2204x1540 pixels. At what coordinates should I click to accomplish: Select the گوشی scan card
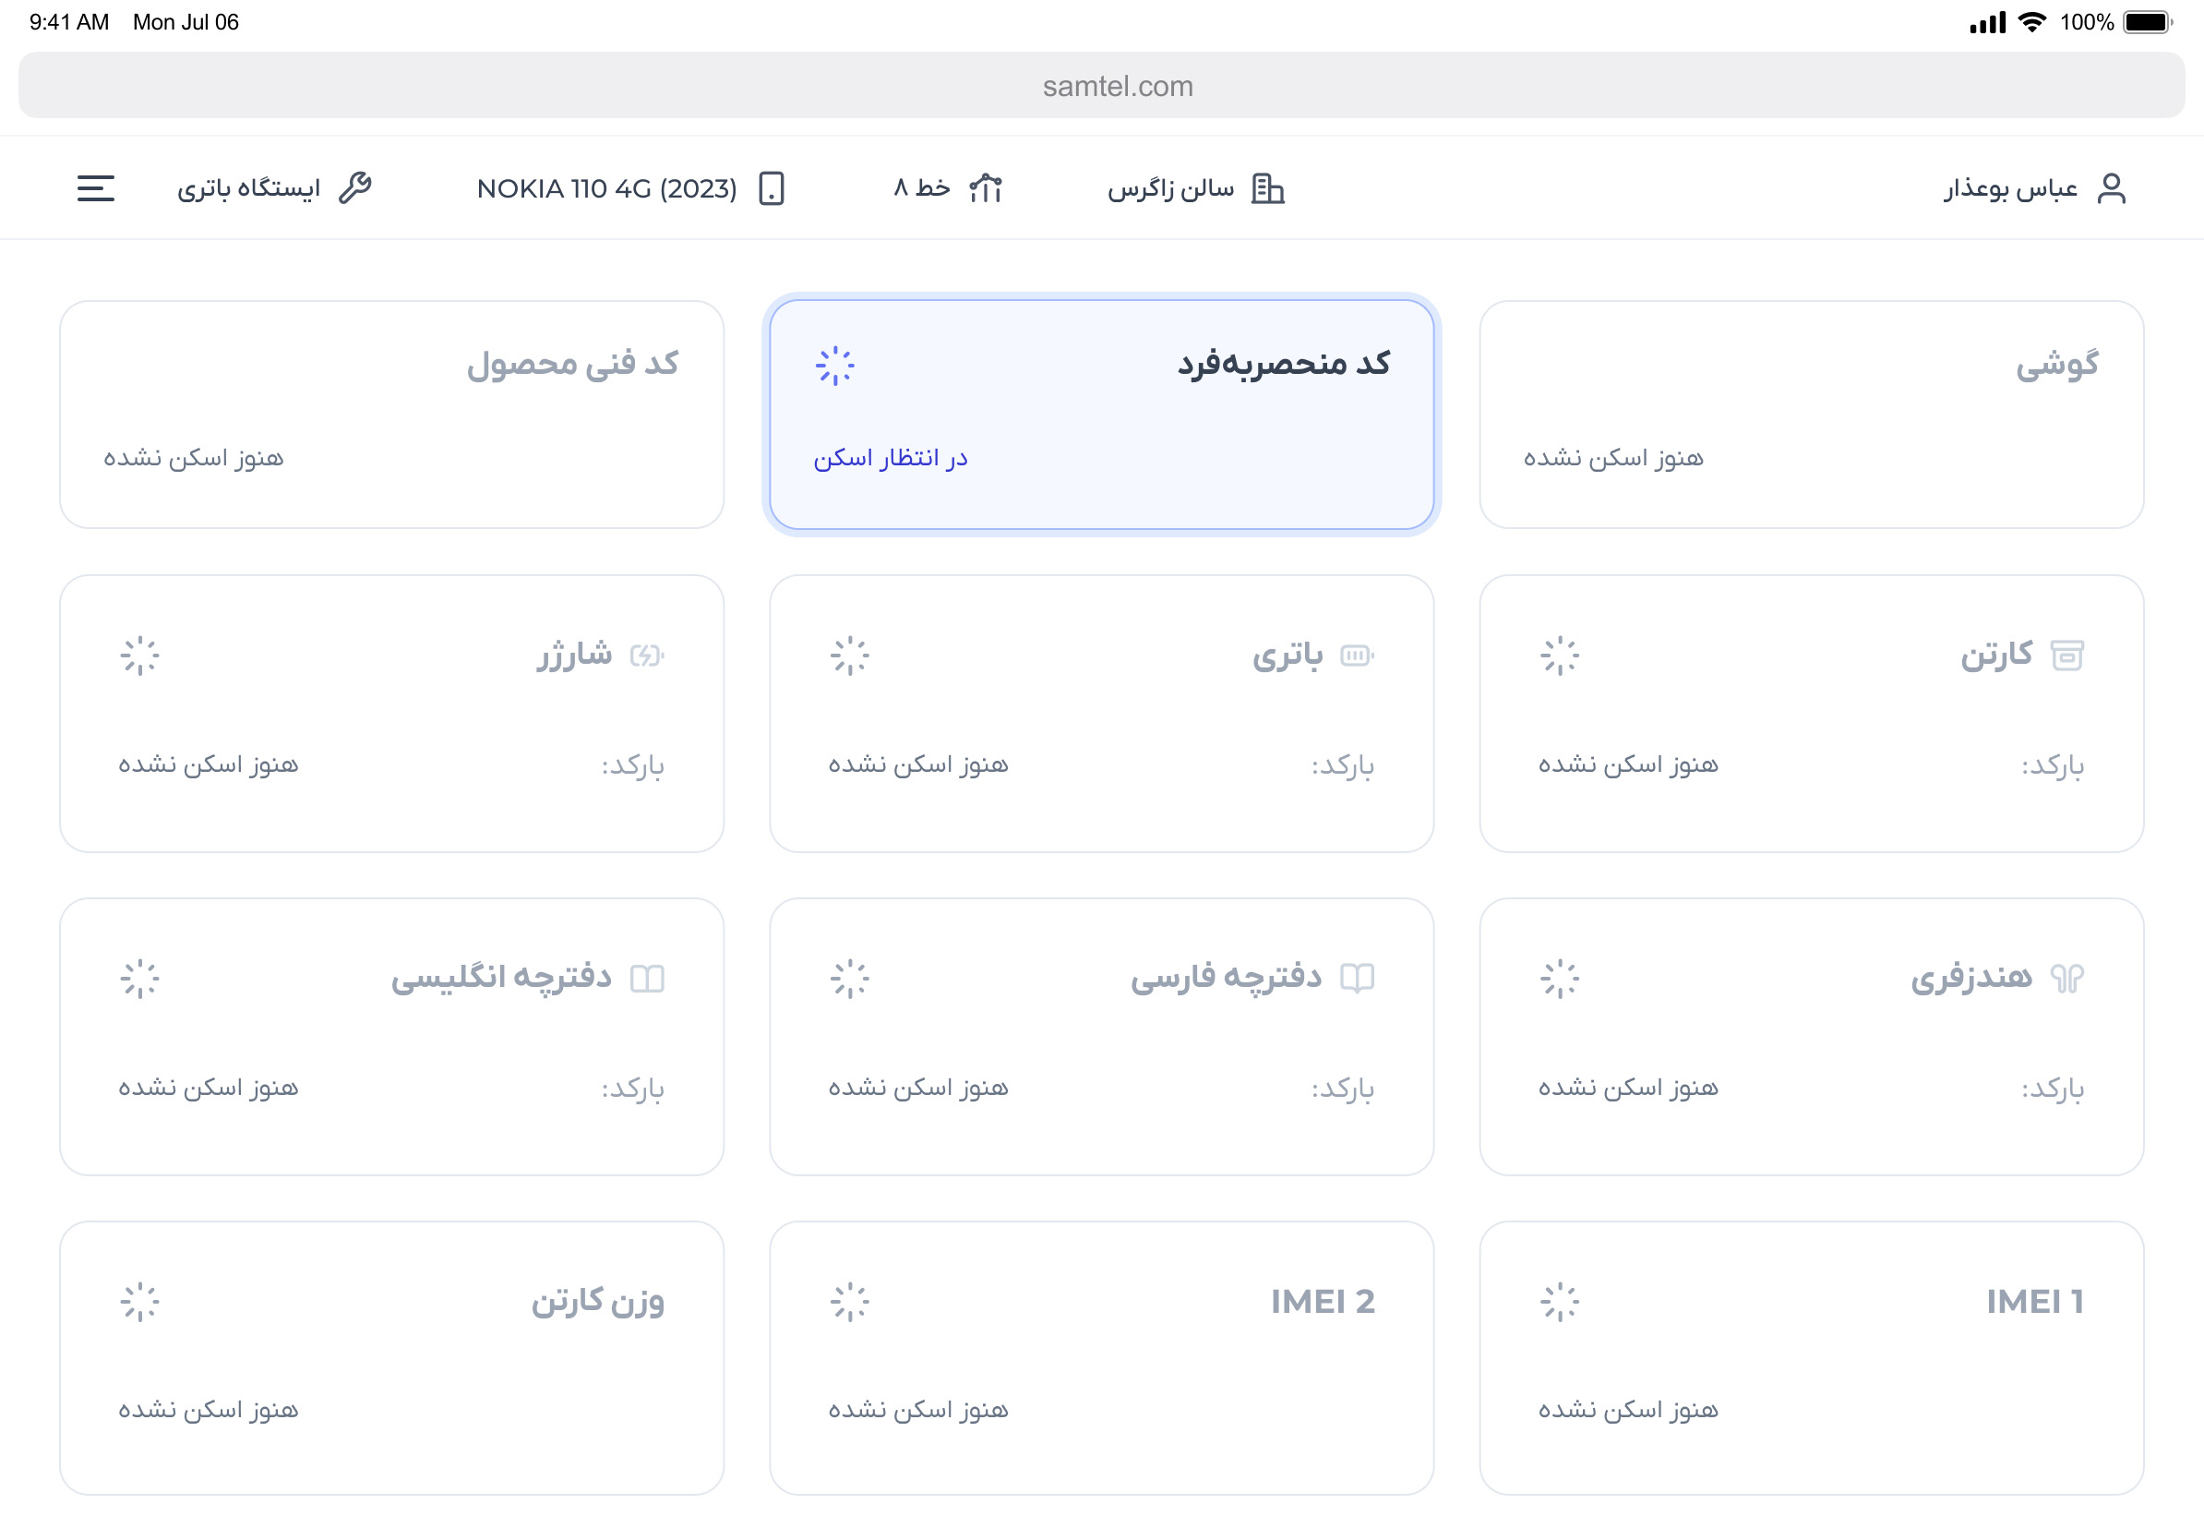(x=1811, y=414)
